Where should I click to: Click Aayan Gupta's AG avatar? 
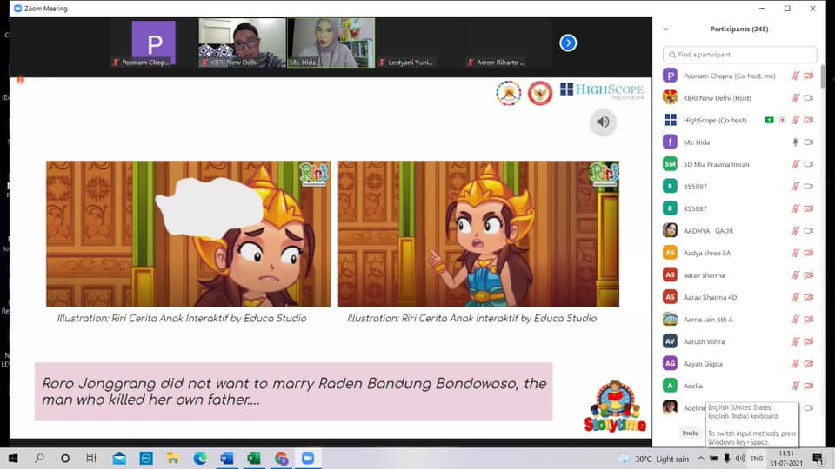tap(670, 363)
